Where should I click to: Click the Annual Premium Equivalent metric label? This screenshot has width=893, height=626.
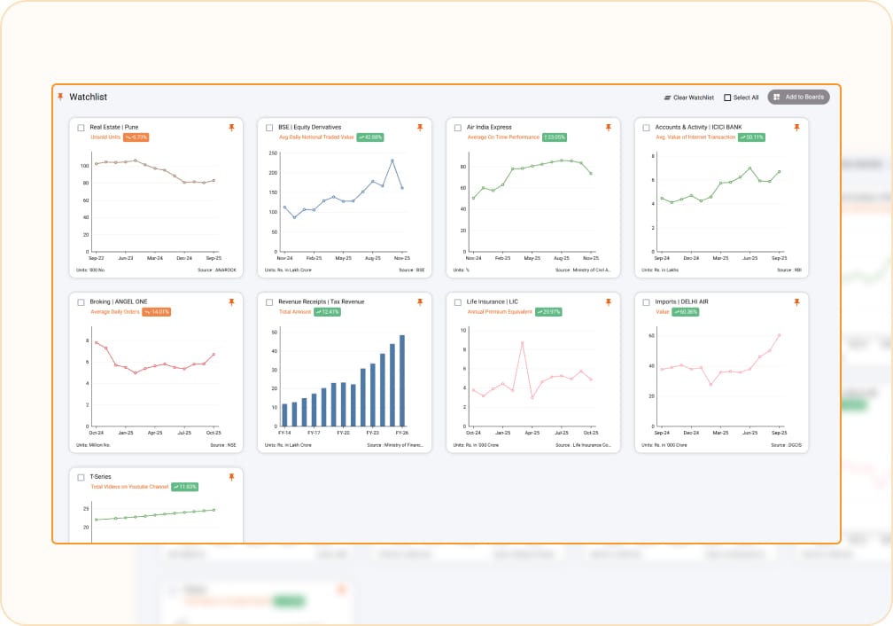click(x=499, y=312)
